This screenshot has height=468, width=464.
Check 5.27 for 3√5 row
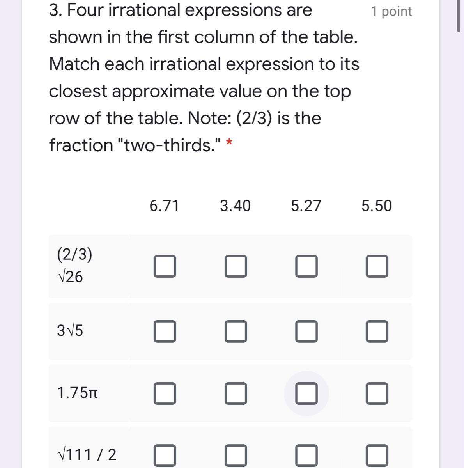tap(306, 331)
